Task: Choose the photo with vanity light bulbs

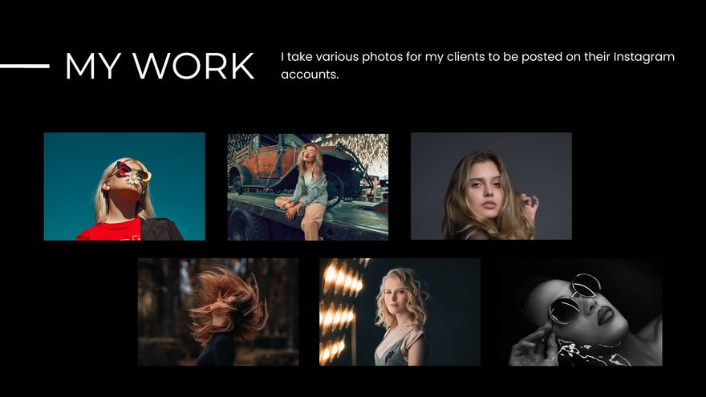Action: 400,312
